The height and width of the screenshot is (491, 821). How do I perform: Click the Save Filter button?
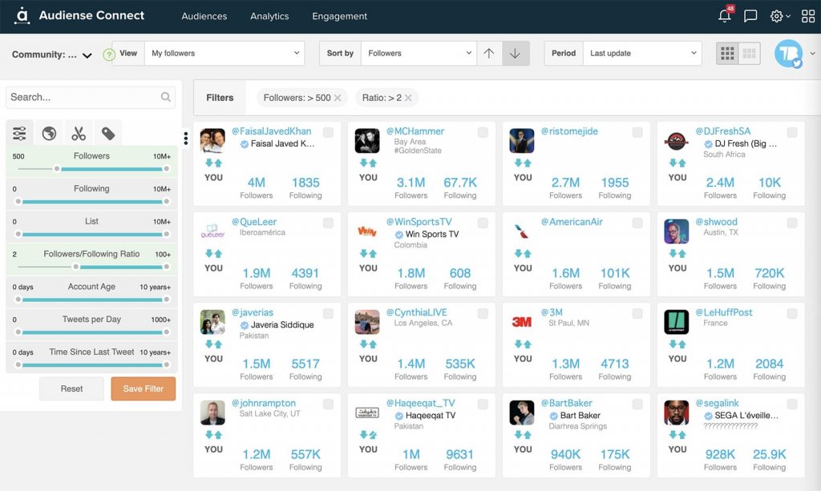[x=144, y=388]
